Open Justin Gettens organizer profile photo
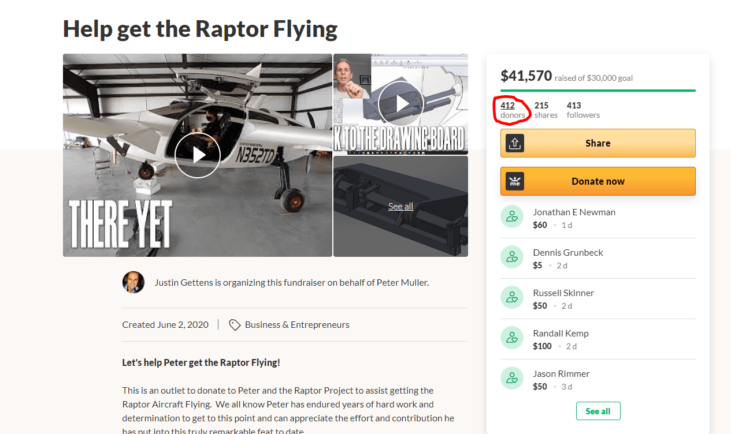 [x=133, y=283]
